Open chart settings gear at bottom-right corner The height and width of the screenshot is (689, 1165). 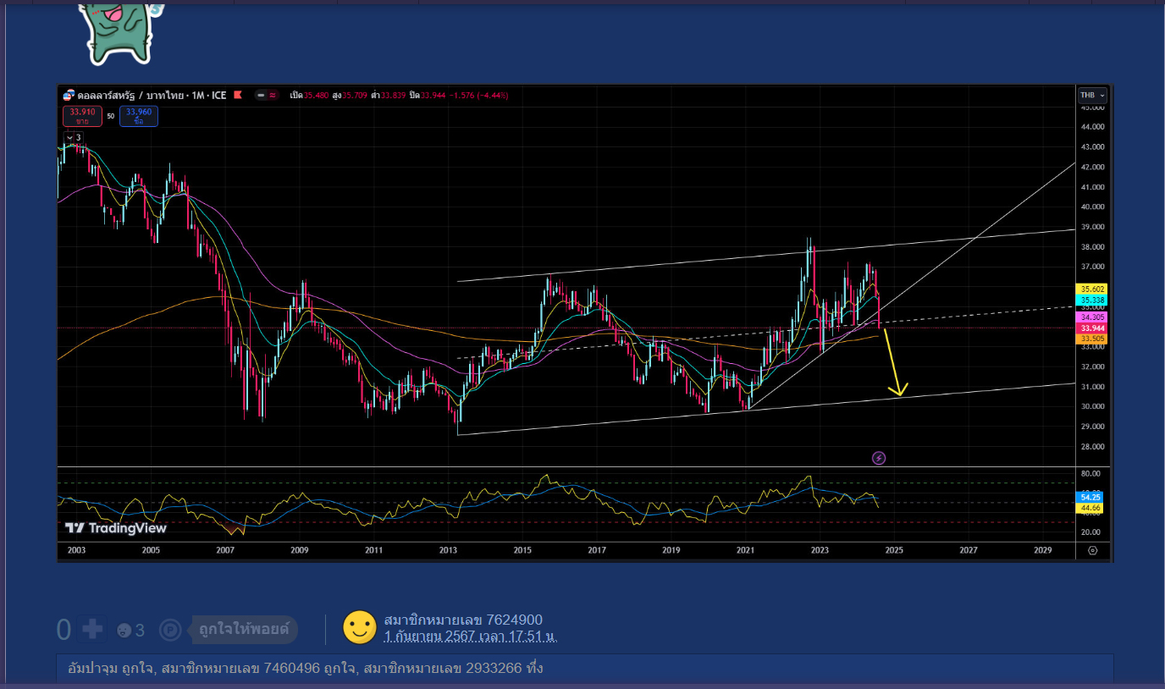(x=1092, y=550)
